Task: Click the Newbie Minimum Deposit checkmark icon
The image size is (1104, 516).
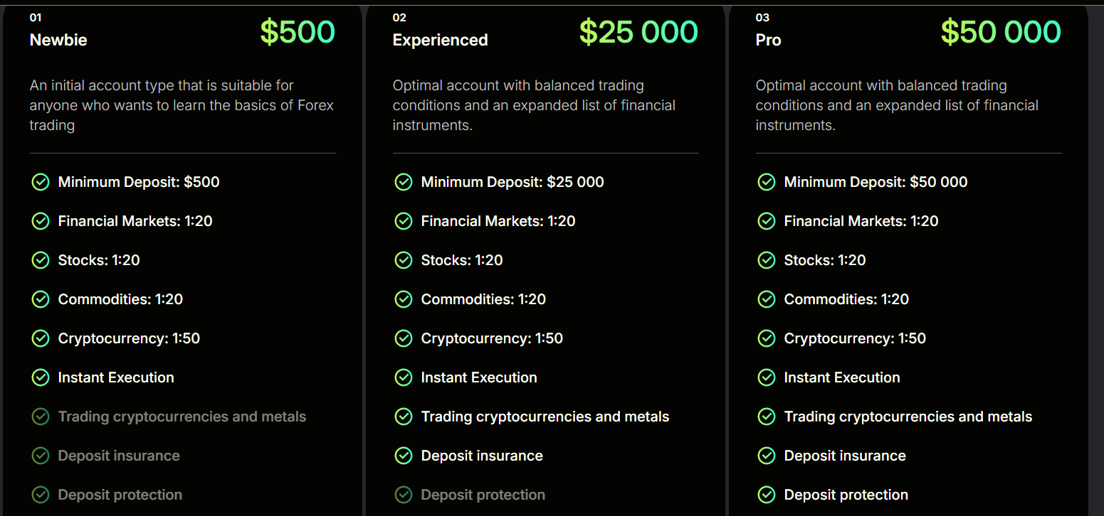Action: tap(41, 182)
